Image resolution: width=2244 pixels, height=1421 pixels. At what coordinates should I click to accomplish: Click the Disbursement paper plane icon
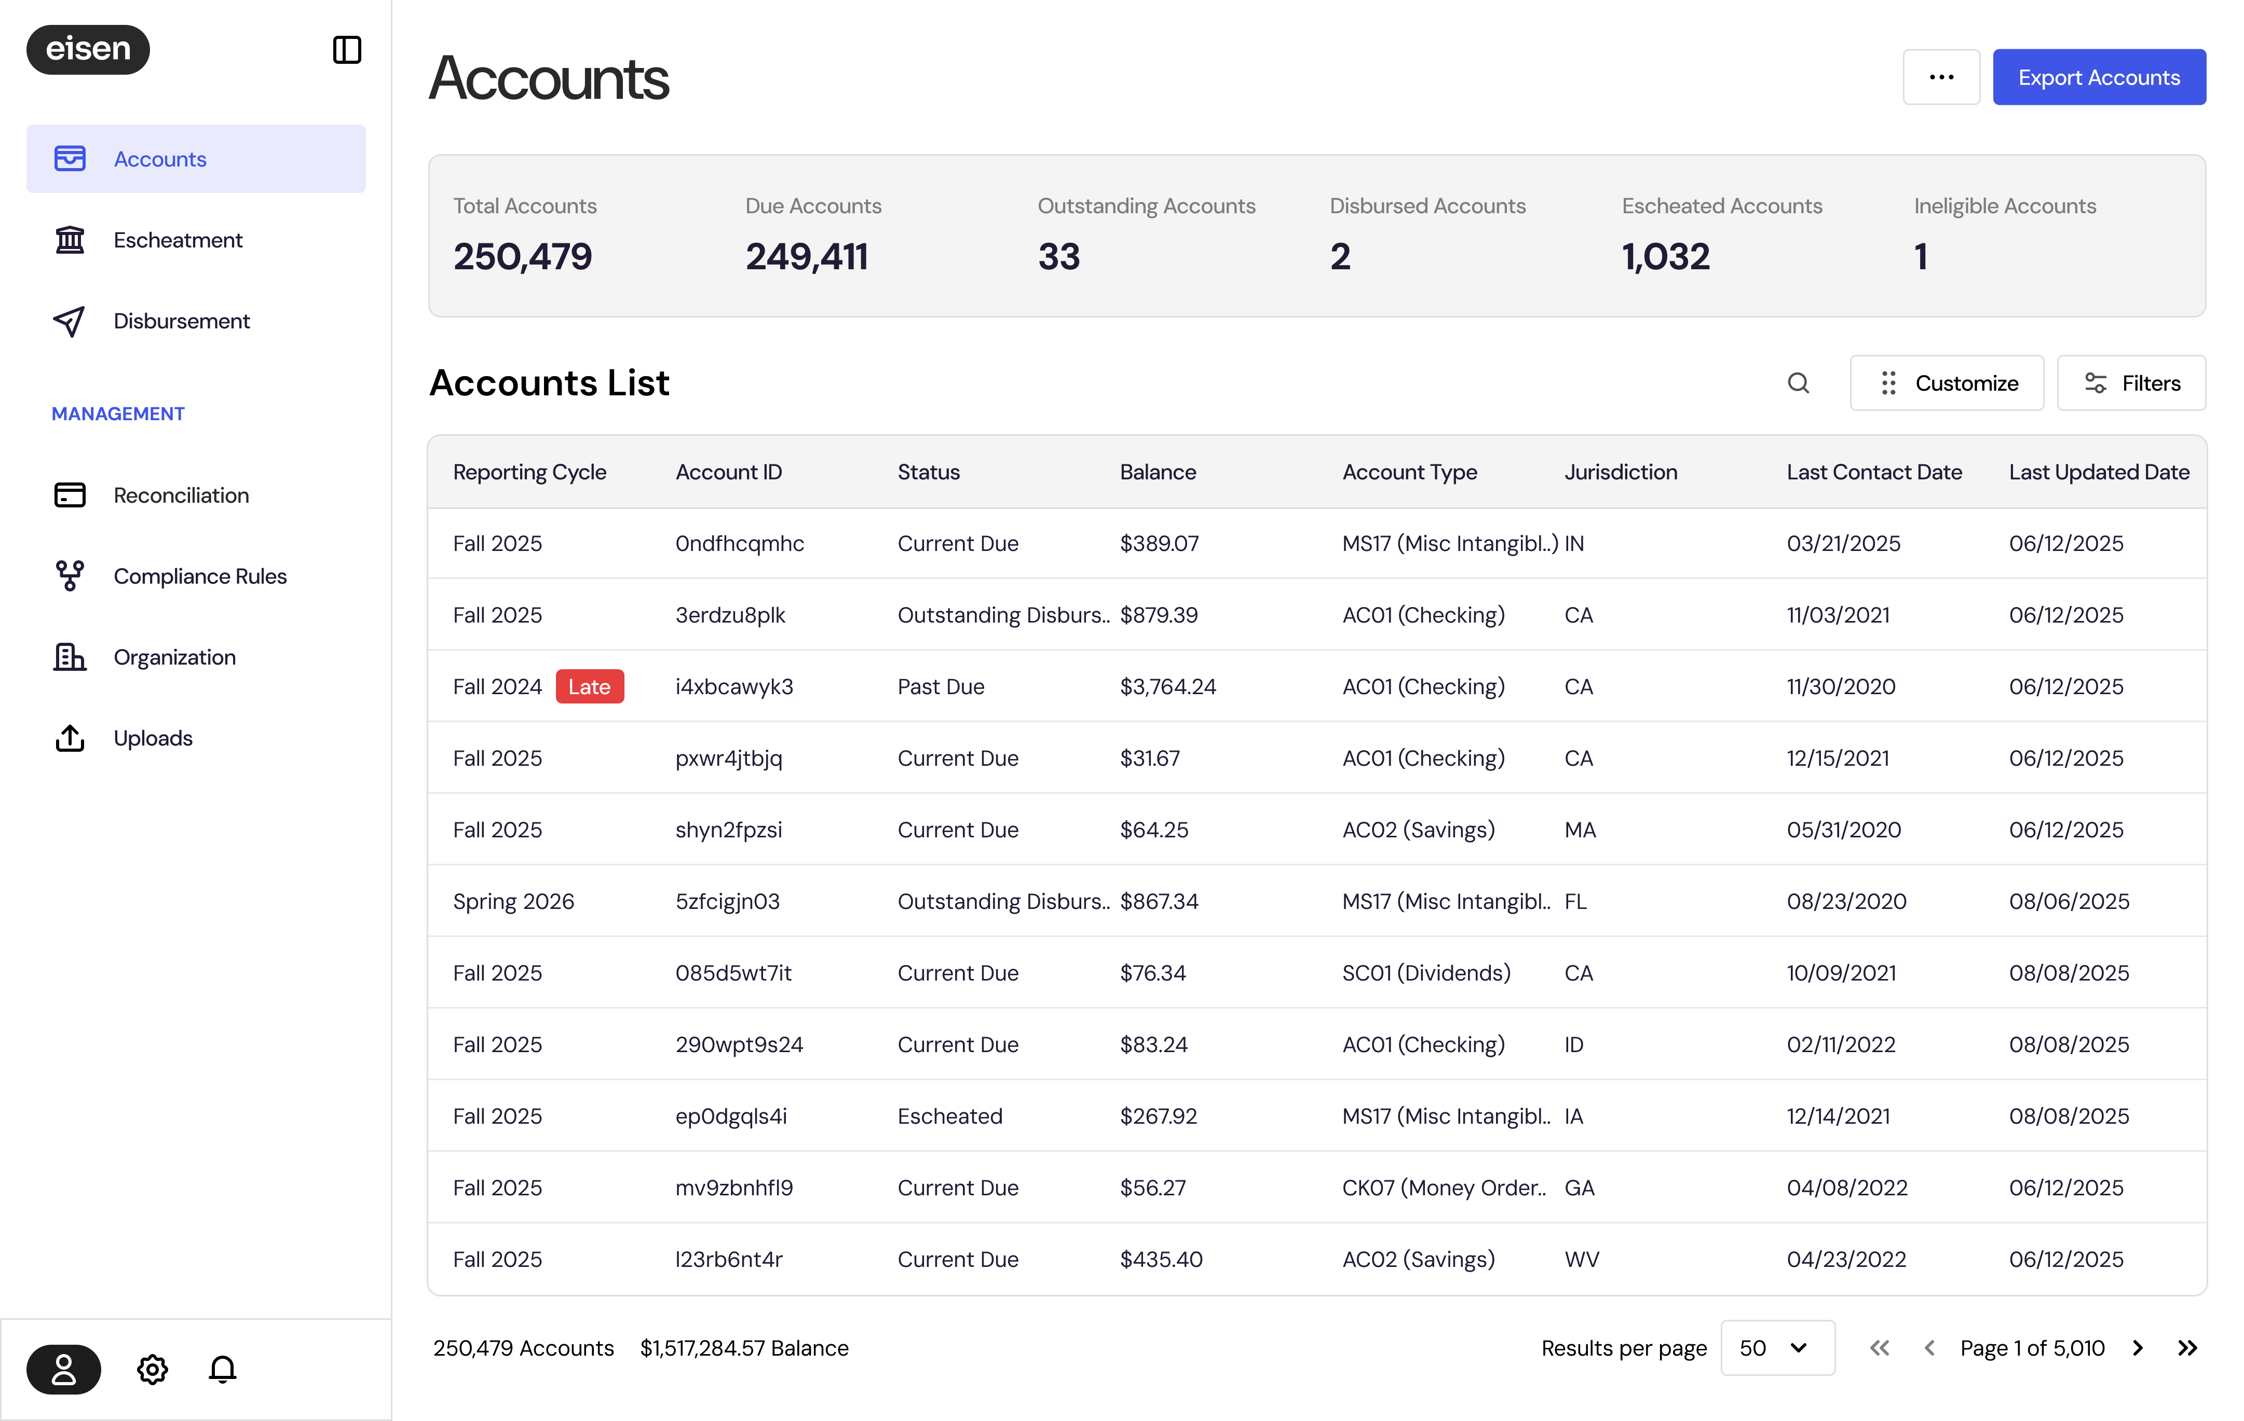click(70, 321)
